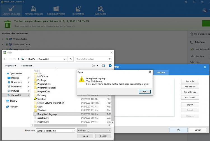This screenshot has height=141, width=210.
Task: Click the search magnifier in Open dialog
Action: point(109,59)
